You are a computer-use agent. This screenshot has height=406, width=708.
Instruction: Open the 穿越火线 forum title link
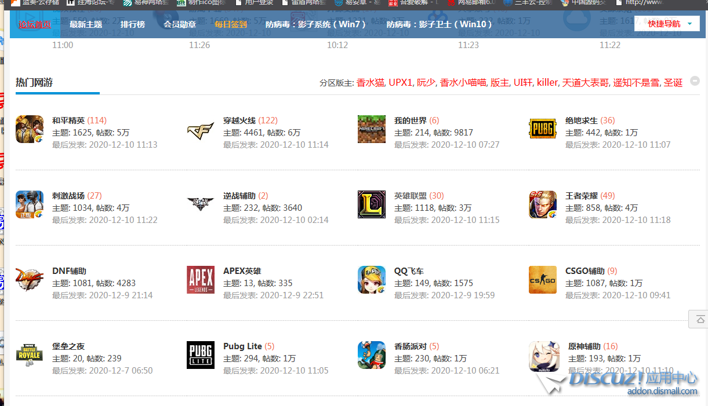pyautogui.click(x=239, y=120)
